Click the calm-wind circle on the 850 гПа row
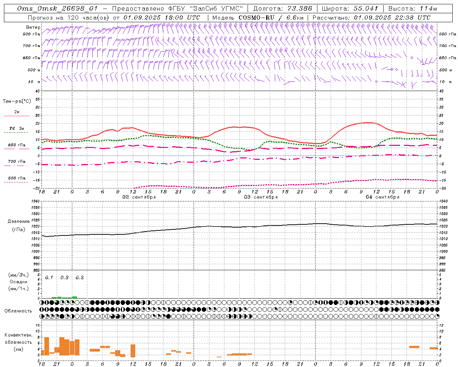Screen dimensions: 458x367 point(412,57)
